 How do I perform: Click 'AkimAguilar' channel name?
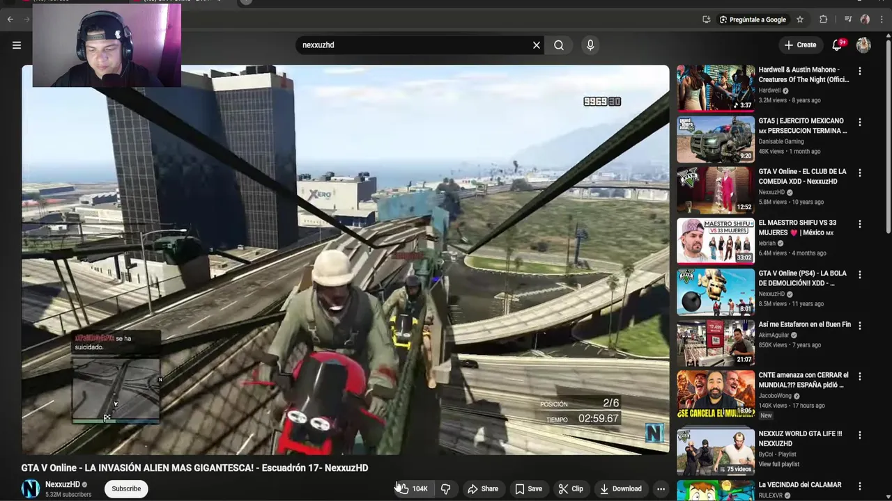774,335
